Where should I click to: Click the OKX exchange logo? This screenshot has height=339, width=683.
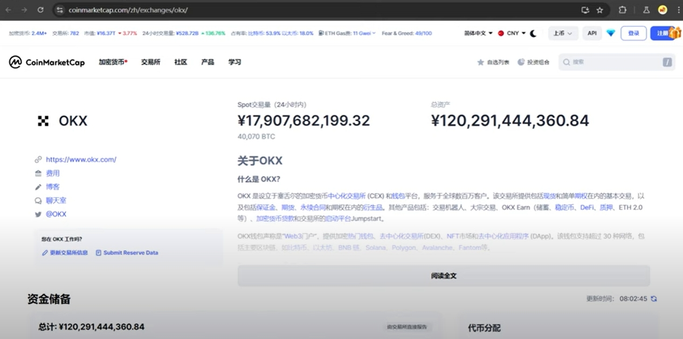[x=43, y=121]
